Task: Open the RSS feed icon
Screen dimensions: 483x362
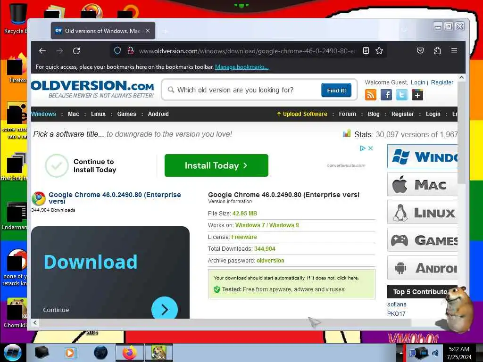Action: pyautogui.click(x=371, y=95)
